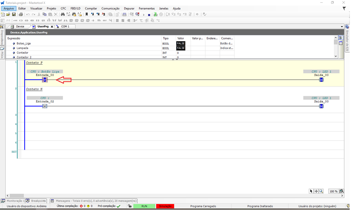
Task: Click the Save project toolbar icon
Action: [14, 14]
